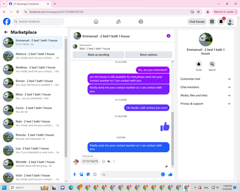Reload the browser page
Viewport: 240px width, 192px height.
pyautogui.click(x=18, y=12)
